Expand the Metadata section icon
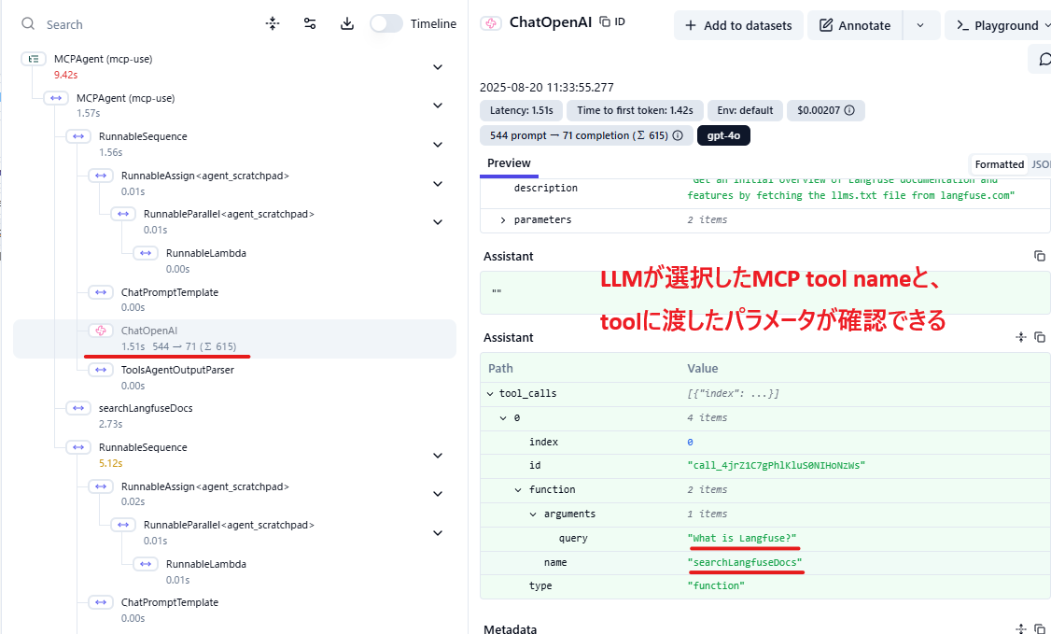 point(1021,627)
